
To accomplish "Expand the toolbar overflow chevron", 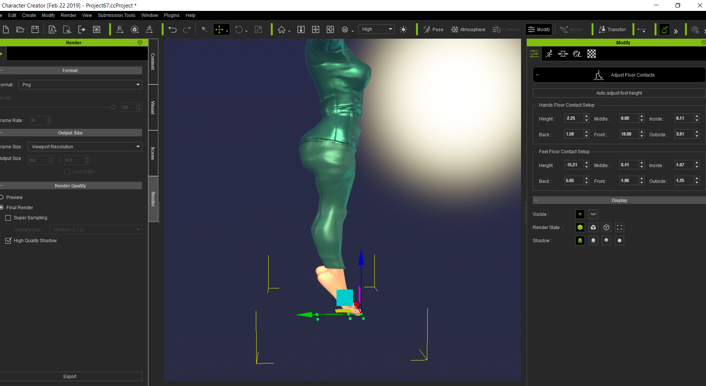I will (676, 31).
